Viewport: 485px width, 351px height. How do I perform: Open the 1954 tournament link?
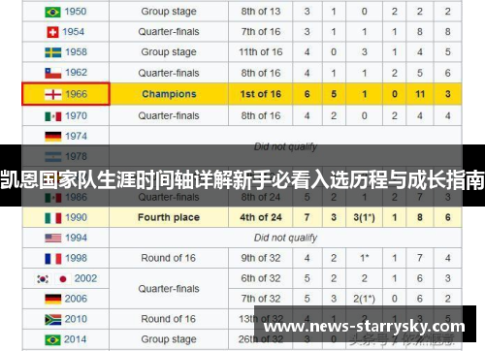pos(74,32)
